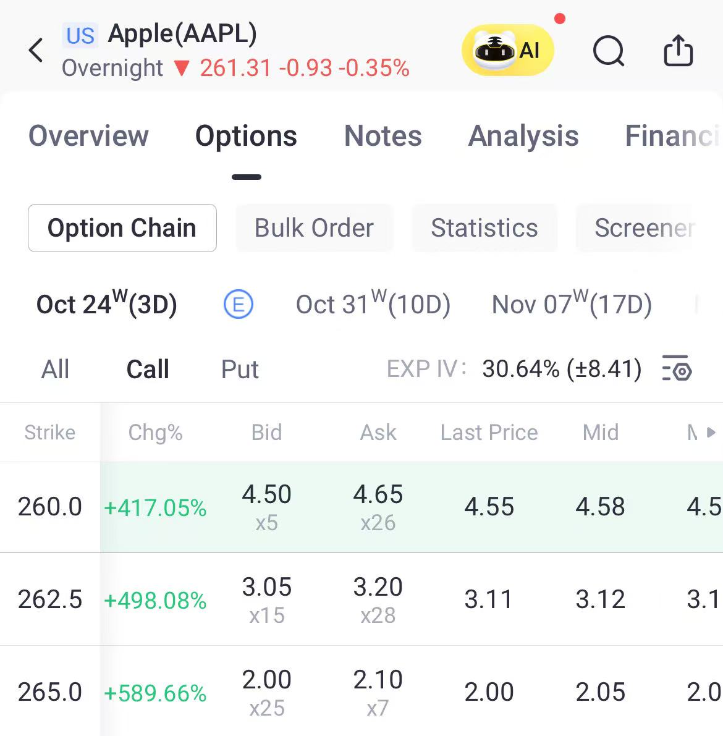Tap the back arrow icon
Screen dimensions: 723x736
click(36, 51)
